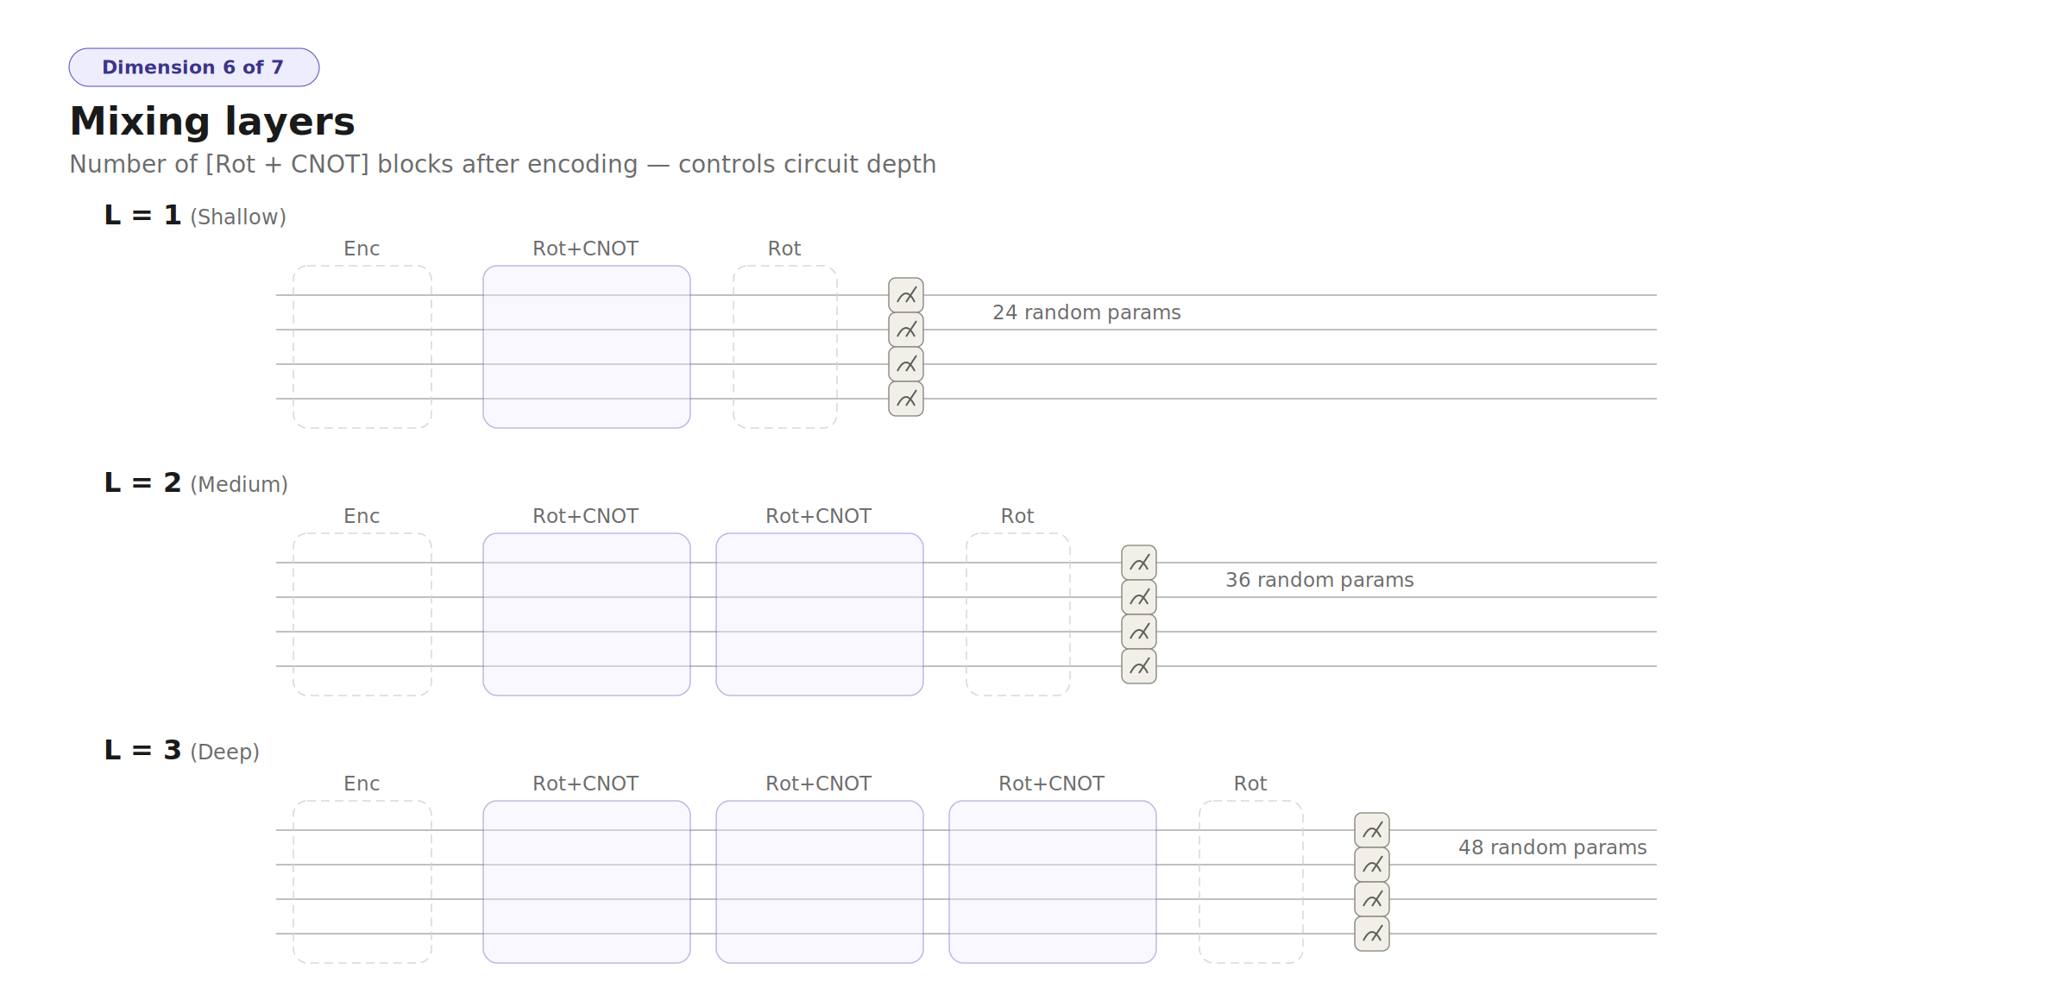2071x1001 pixels.
Task: Click the Enc dashed box in L=3 circuit
Action: pos(362,882)
